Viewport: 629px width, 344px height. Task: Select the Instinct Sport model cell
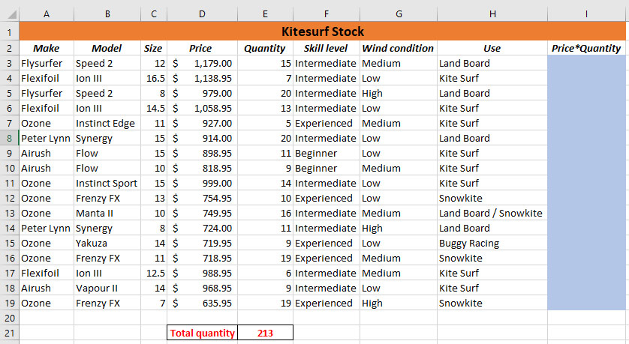107,183
